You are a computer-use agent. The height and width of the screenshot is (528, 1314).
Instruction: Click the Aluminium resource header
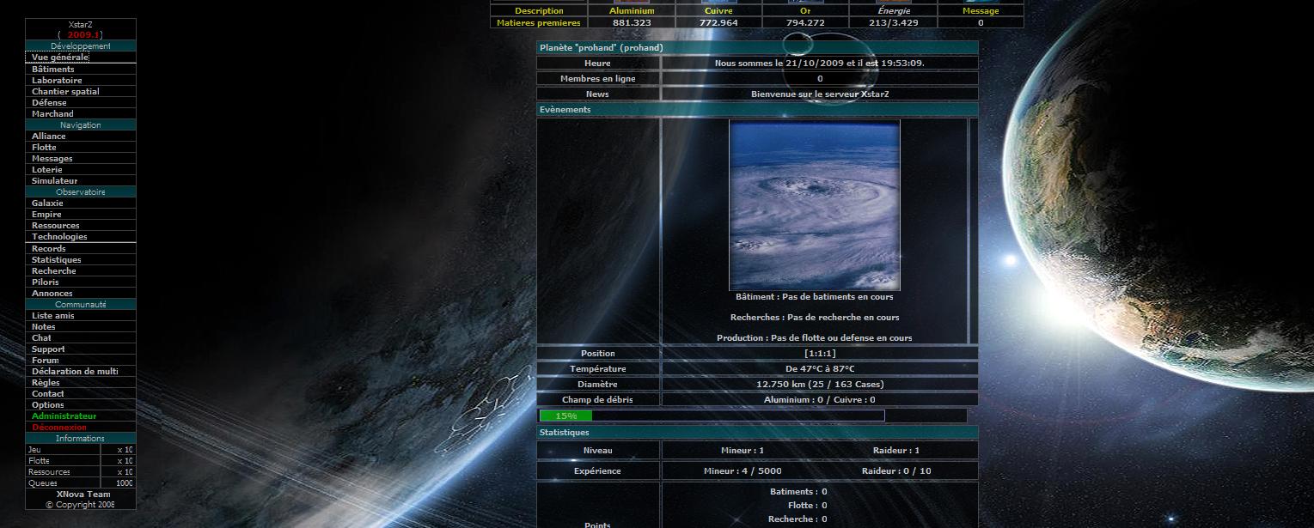[x=632, y=11]
